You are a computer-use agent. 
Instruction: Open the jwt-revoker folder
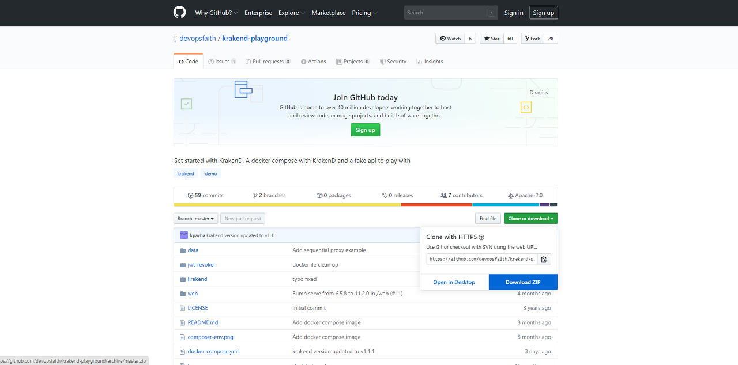point(201,265)
